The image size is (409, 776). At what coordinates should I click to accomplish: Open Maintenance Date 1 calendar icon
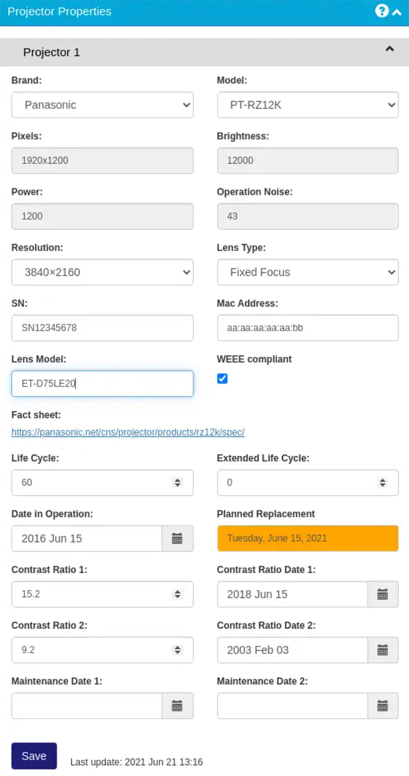click(x=177, y=706)
